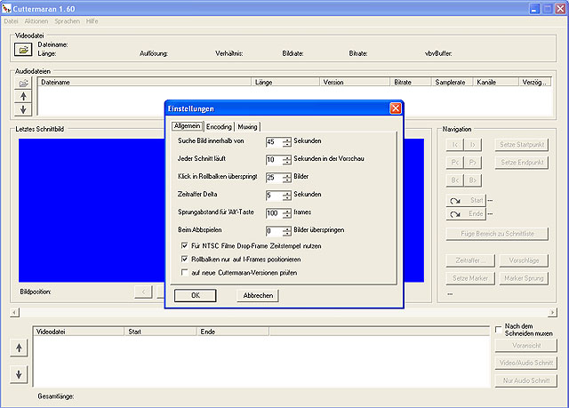569x408 pixels.
Task: Jump to next B-frame button
Action: [x=473, y=180]
